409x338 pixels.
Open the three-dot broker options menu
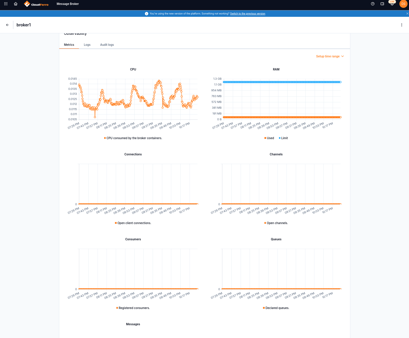pyautogui.click(x=402, y=25)
